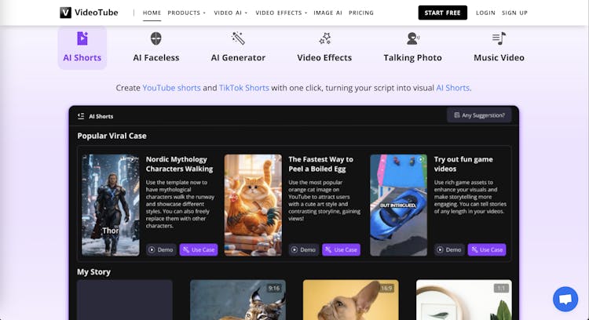Expand the VIDEO AI dropdown menu
This screenshot has width=589, height=320.
click(231, 13)
